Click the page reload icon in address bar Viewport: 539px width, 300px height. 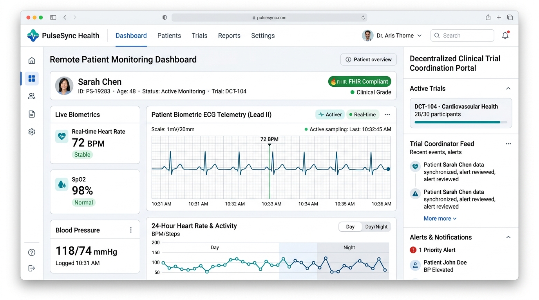[x=363, y=18]
